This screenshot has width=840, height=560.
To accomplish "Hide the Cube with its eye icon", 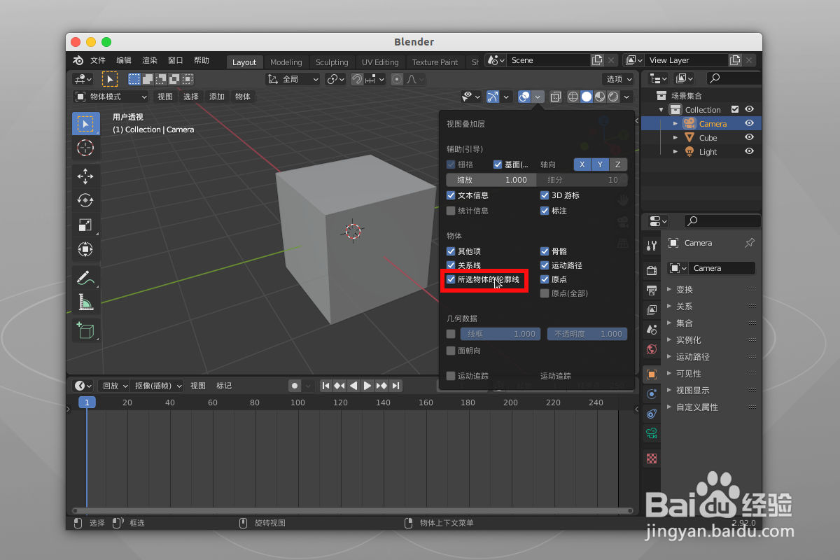I will (749, 138).
